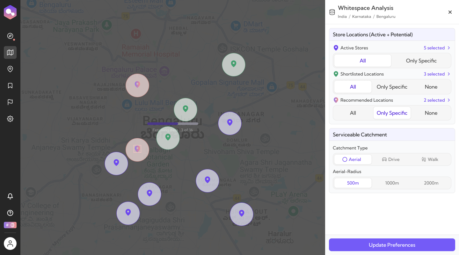Click the fetching data progress bar
Viewport: 459px width, 255px height.
173,124
